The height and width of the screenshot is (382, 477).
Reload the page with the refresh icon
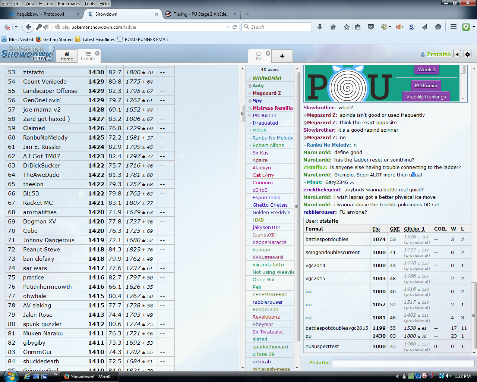point(235,27)
